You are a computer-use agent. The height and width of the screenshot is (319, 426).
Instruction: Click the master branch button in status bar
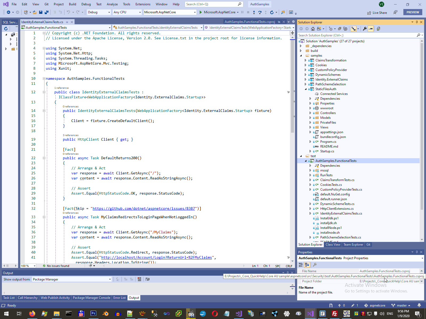click(401, 305)
